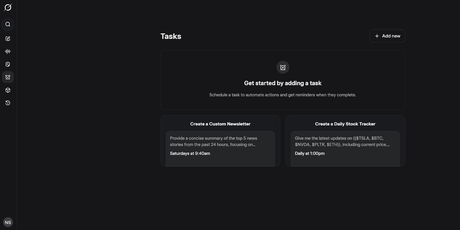Activate voice mode

(x=8, y=51)
